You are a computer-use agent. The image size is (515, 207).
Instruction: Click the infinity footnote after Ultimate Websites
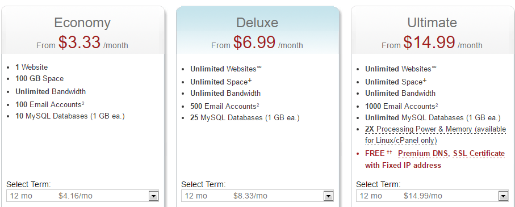click(x=434, y=67)
